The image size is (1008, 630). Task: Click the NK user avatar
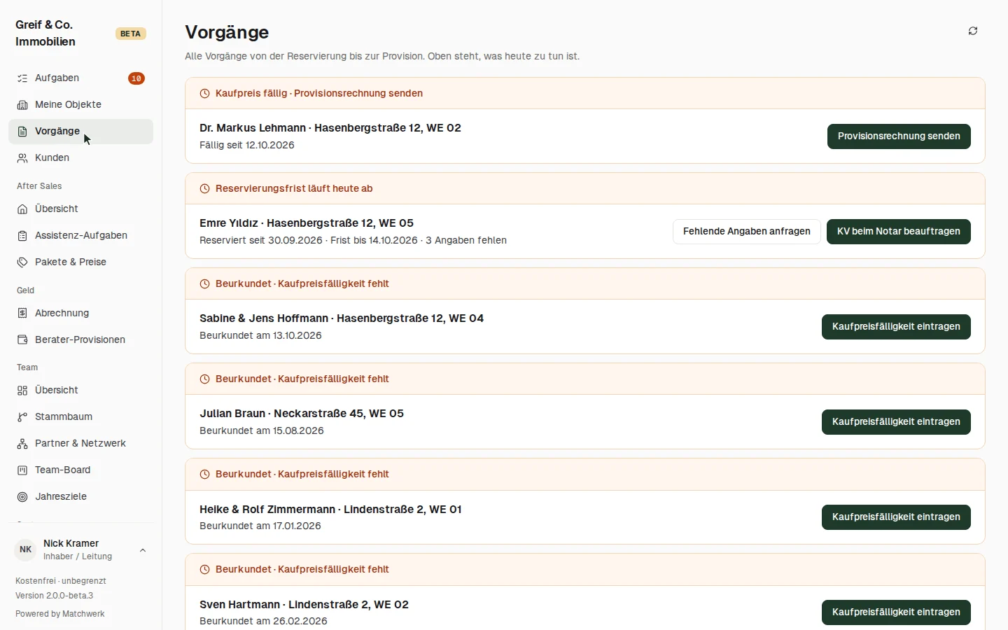(26, 550)
